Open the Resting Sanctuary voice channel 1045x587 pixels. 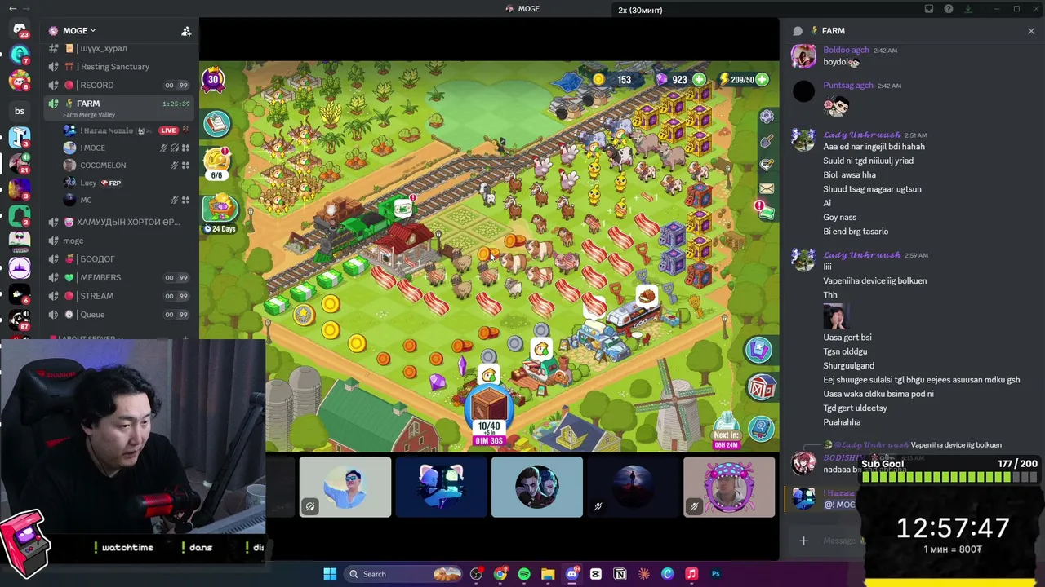120,67
